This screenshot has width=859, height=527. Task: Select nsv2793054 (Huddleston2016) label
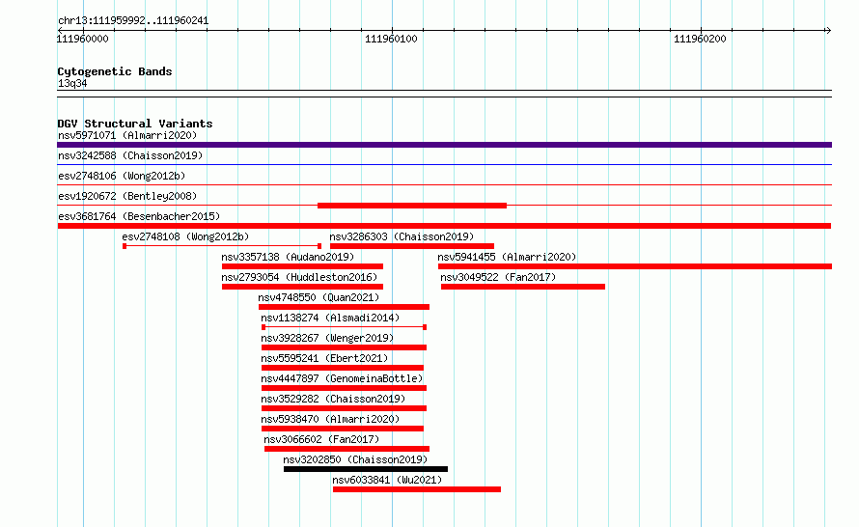(x=299, y=277)
